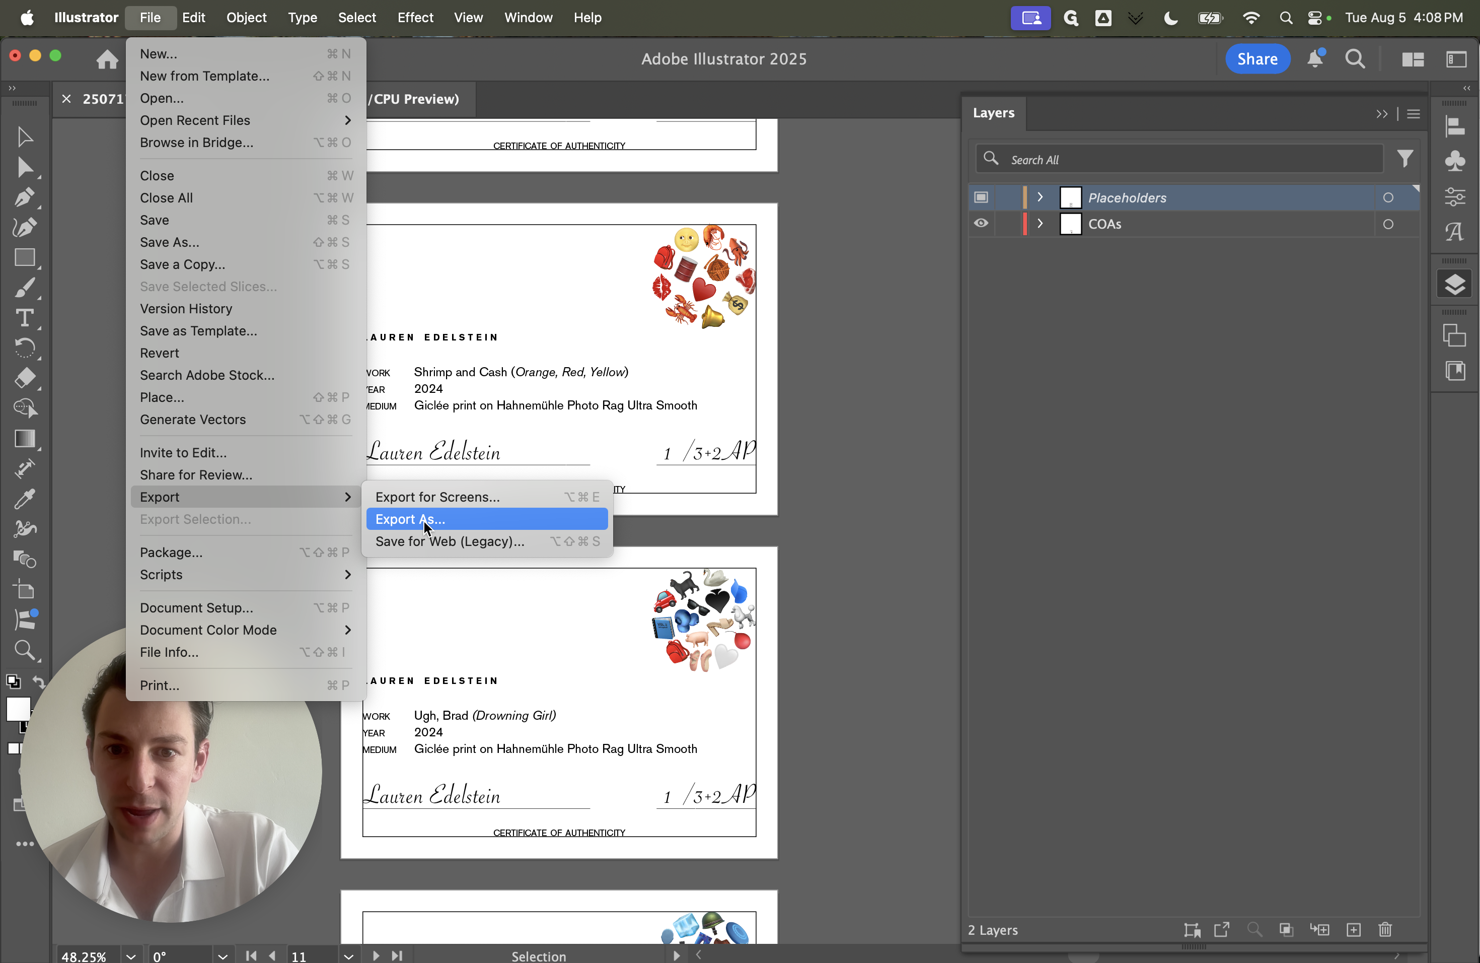This screenshot has width=1480, height=963.
Task: Go to first artboard arrow
Action: [251, 955]
